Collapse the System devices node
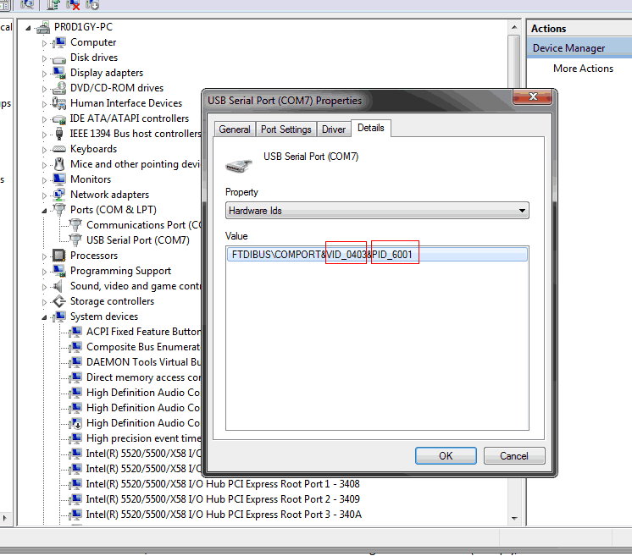This screenshot has height=556, width=632. (x=45, y=317)
